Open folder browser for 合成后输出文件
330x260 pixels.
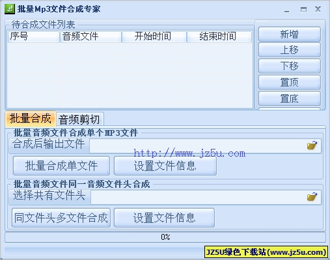coord(312,145)
